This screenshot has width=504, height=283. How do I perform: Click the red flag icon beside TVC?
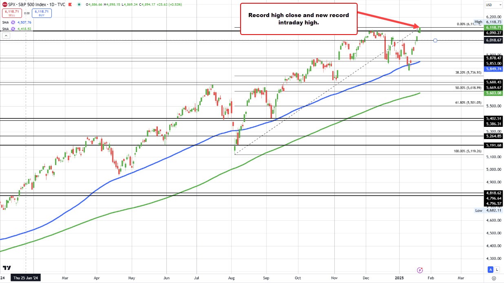[70, 4]
